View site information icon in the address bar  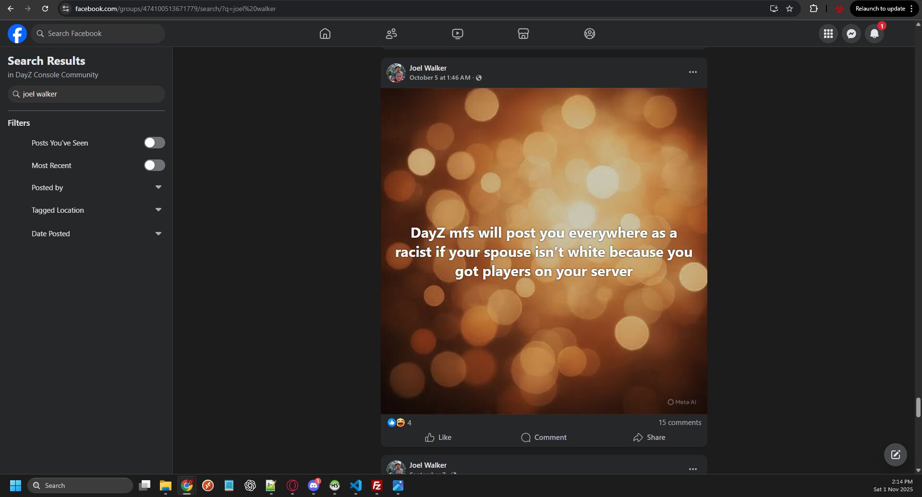tap(66, 9)
